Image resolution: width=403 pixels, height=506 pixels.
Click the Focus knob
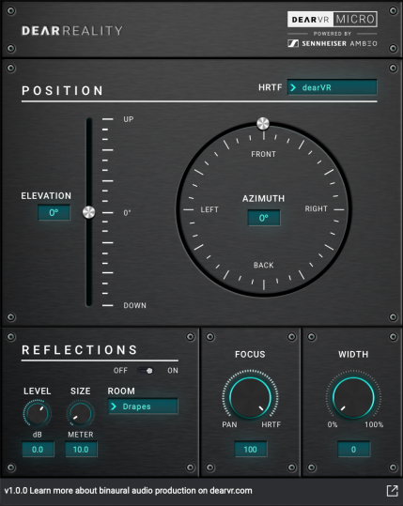click(250, 398)
